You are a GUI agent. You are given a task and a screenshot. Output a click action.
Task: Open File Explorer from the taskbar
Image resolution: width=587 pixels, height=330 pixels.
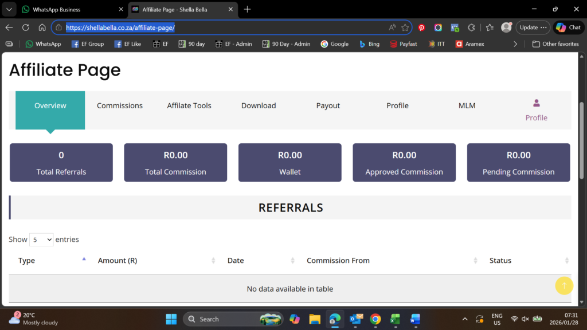coord(314,319)
